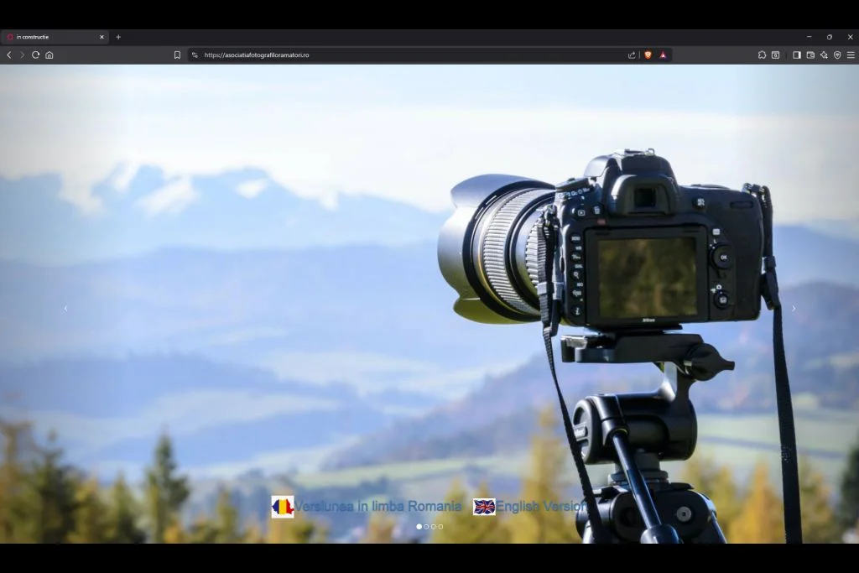
Task: Open the Brave Wallet icon
Action: point(810,55)
